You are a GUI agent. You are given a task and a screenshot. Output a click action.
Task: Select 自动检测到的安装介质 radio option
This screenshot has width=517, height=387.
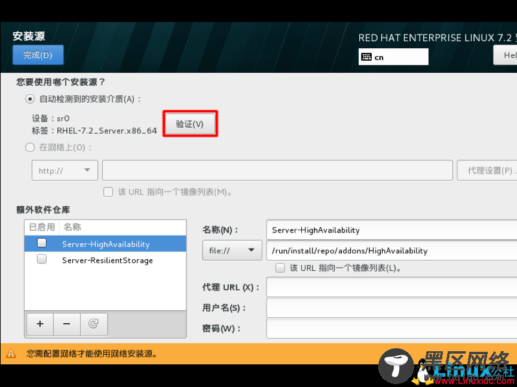coord(30,99)
